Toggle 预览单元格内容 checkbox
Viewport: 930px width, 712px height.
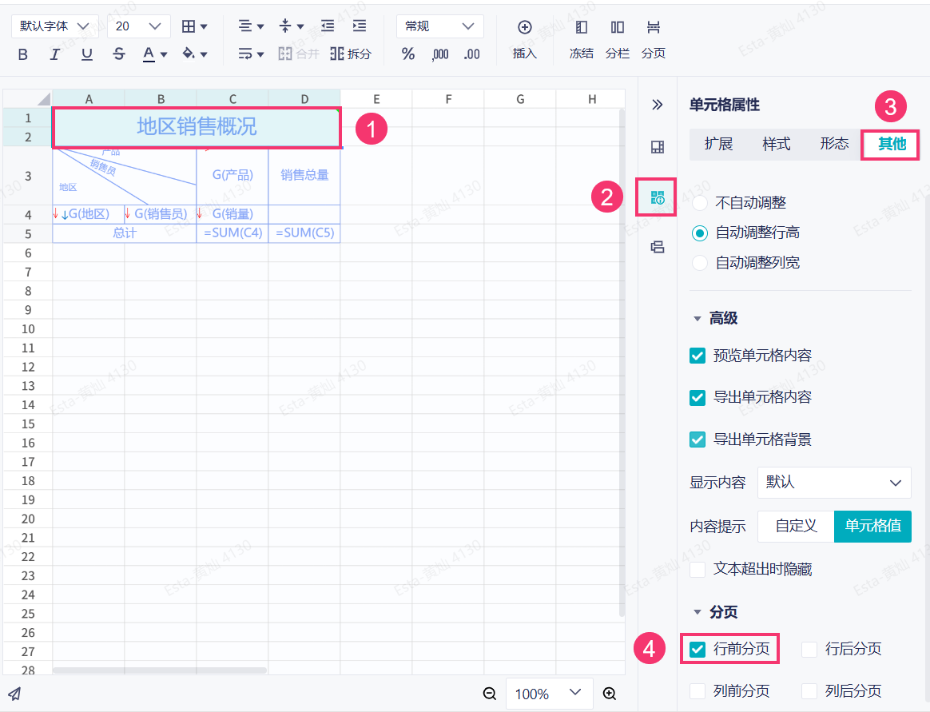pyautogui.click(x=697, y=356)
